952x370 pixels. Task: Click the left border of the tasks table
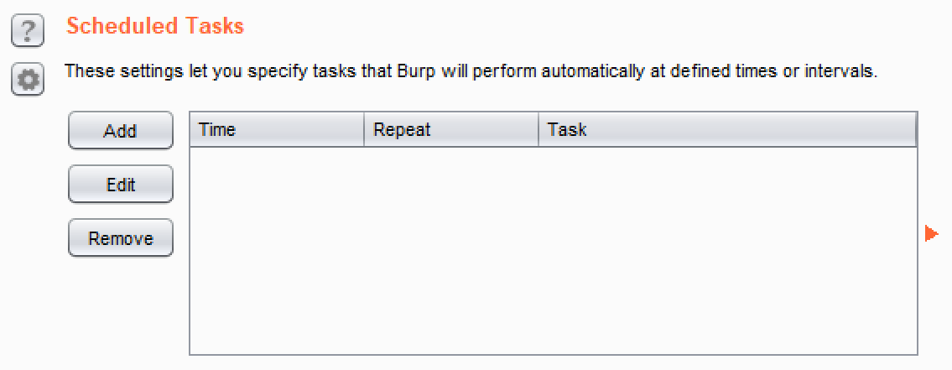(x=190, y=250)
